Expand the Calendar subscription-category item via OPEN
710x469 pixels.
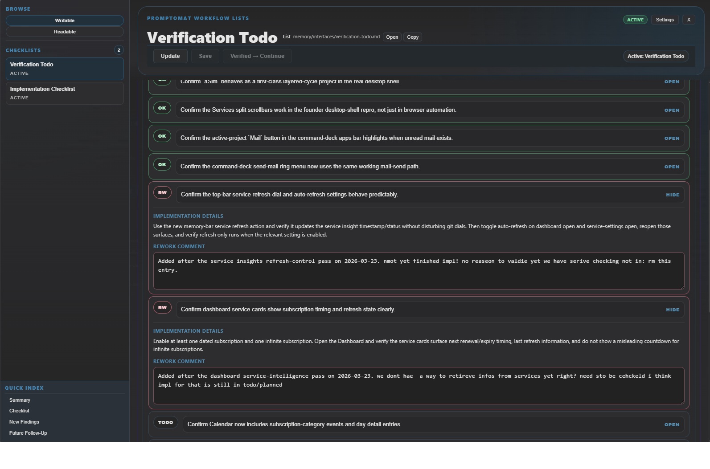[x=672, y=424]
